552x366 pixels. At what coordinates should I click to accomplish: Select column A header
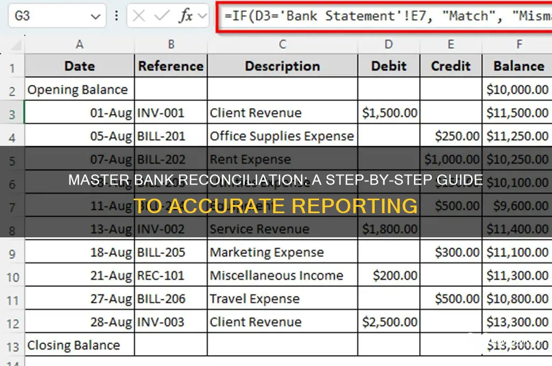point(80,44)
